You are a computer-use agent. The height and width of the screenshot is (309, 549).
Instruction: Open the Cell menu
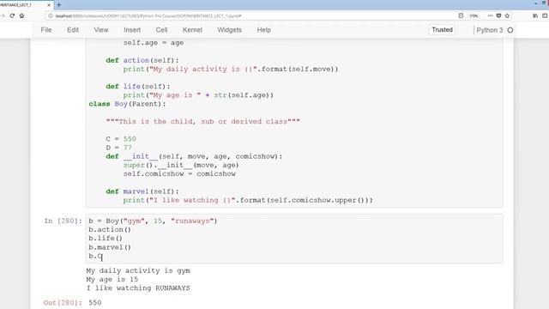[x=161, y=30]
